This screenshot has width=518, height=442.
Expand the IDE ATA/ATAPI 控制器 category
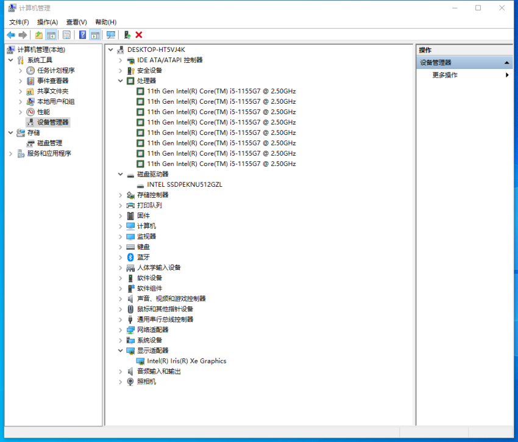[121, 60]
